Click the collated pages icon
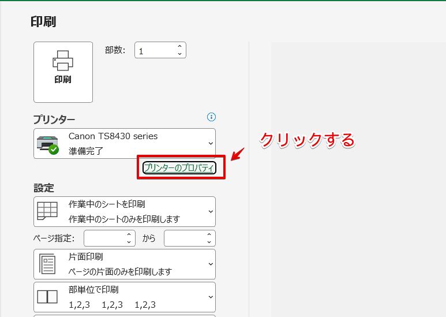446x317 pixels. click(x=47, y=297)
